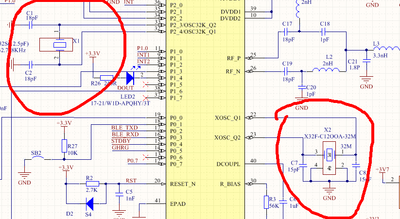Click the INT2 net label

pyautogui.click(x=143, y=62)
